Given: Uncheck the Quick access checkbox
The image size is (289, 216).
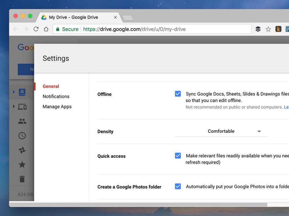Looking at the screenshot, I should pyautogui.click(x=178, y=156).
